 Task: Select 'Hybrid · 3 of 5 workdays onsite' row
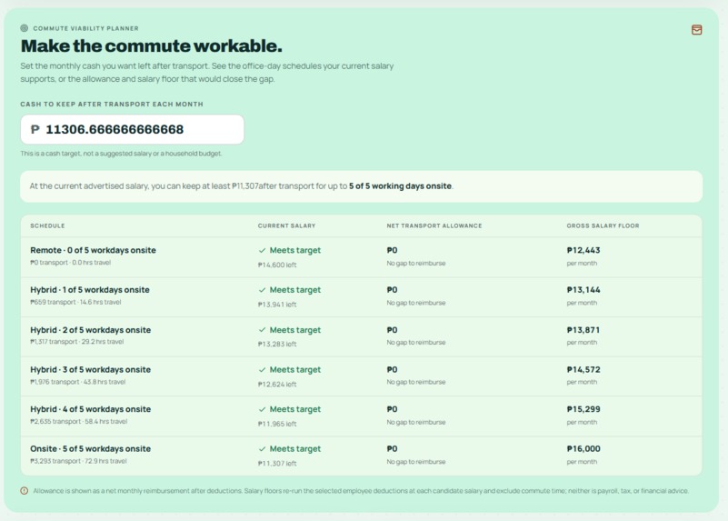click(361, 376)
